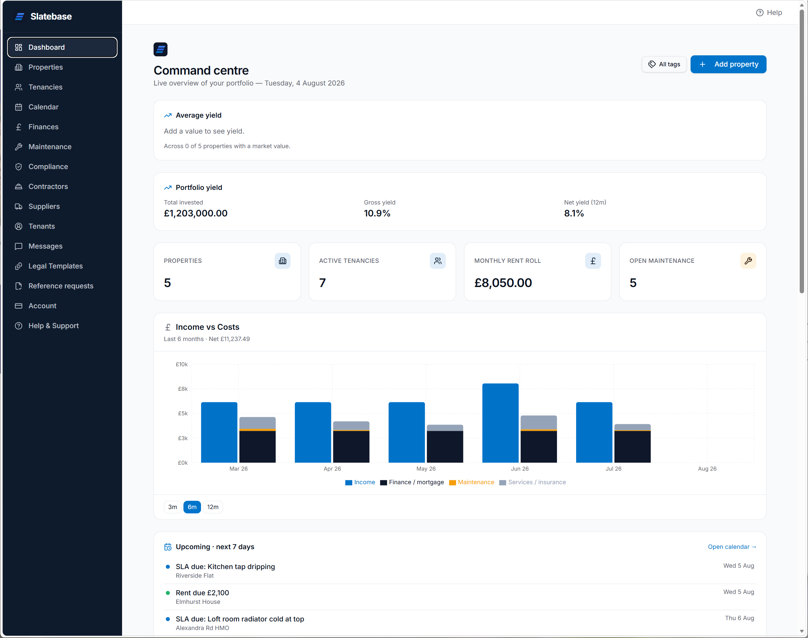Screen dimensions: 808x638
Task: Click the Slatebase logo icon in sidebar
Action: [x=20, y=17]
